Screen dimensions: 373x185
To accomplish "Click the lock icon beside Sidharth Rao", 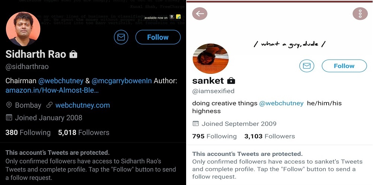I will tap(73, 54).
